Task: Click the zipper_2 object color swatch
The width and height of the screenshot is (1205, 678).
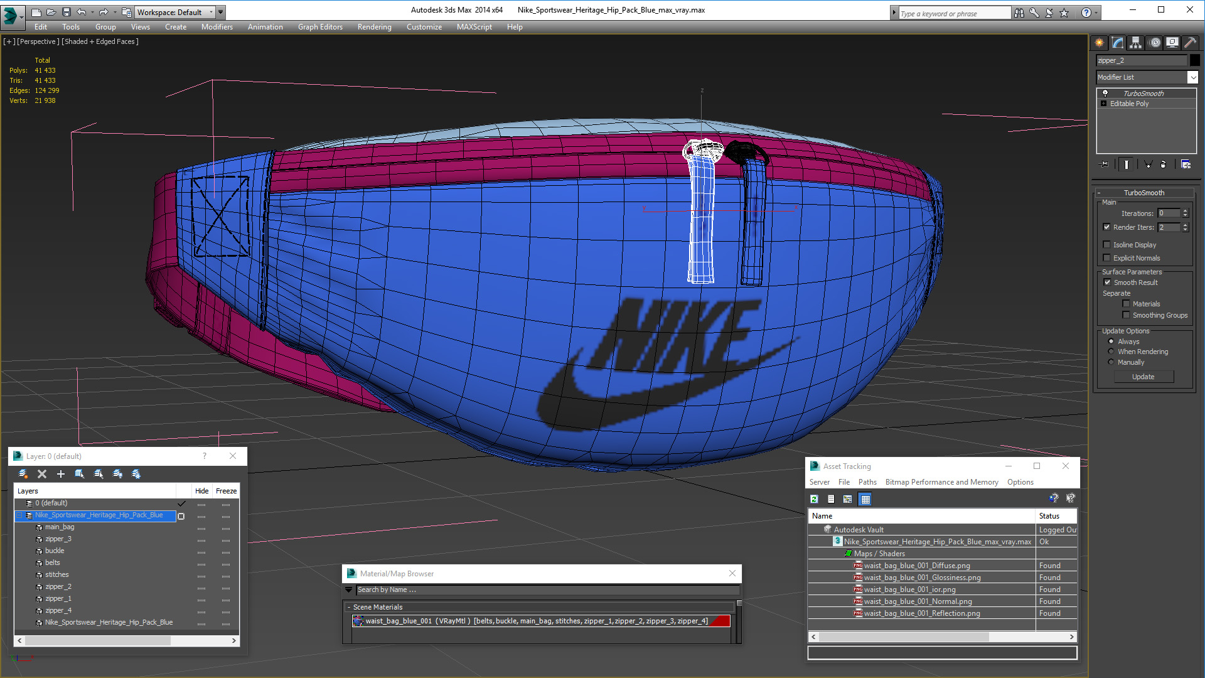Action: [x=1194, y=60]
